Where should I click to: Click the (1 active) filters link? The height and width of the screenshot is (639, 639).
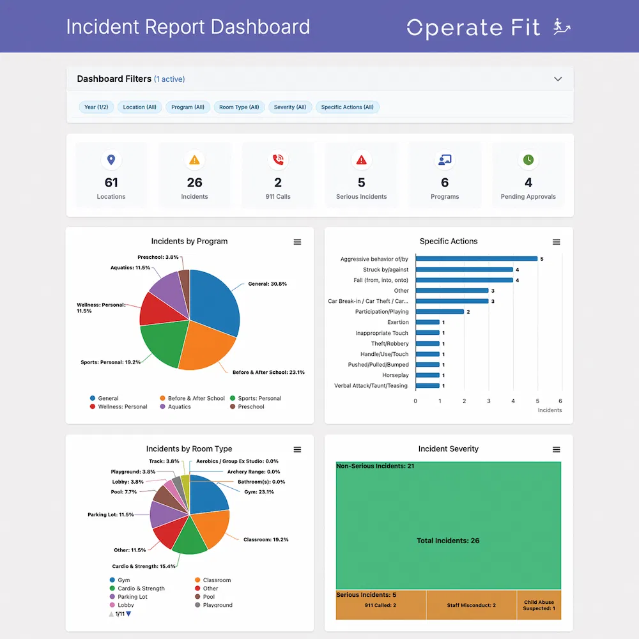(169, 79)
